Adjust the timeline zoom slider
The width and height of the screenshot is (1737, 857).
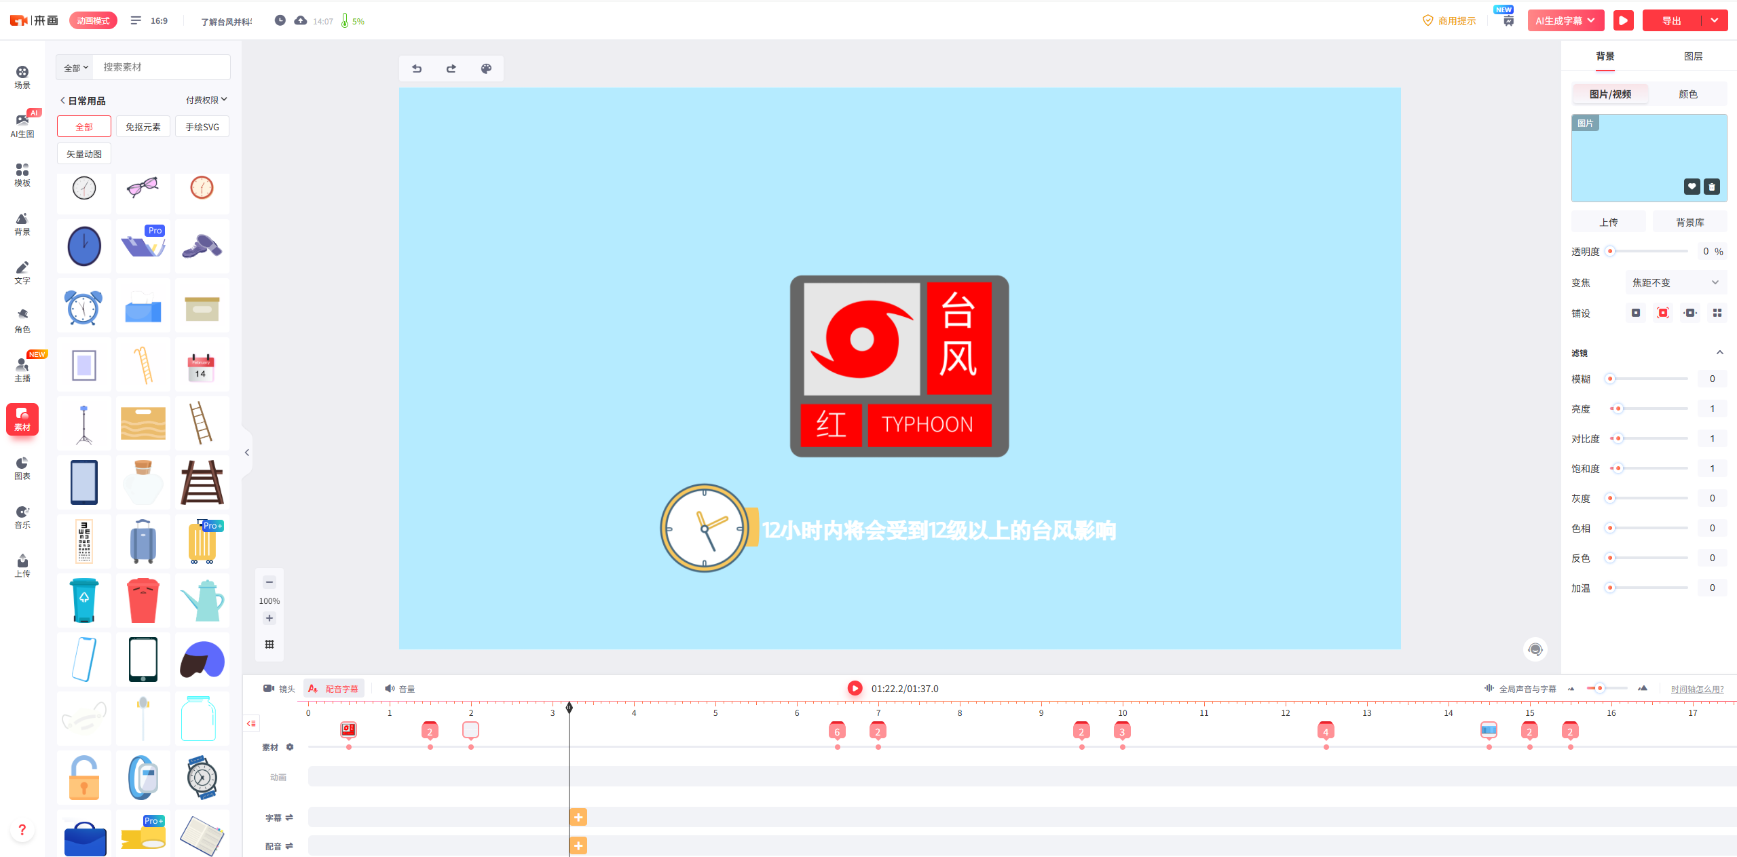tap(1607, 688)
